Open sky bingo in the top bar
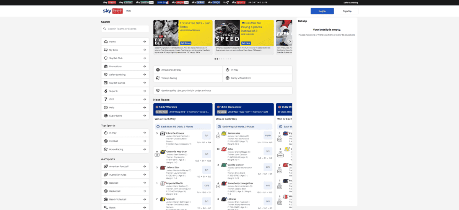 (214, 2)
